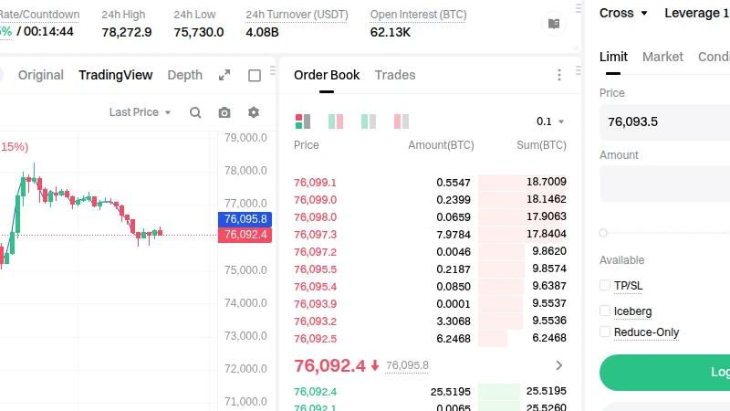Click the Open Interest (BTC) label
Image resolution: width=730 pixels, height=411 pixels.
click(x=419, y=15)
